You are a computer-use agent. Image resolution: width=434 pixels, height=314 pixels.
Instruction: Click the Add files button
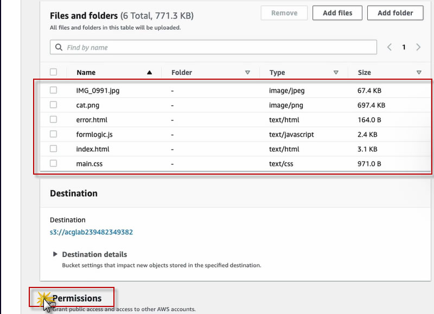click(337, 13)
